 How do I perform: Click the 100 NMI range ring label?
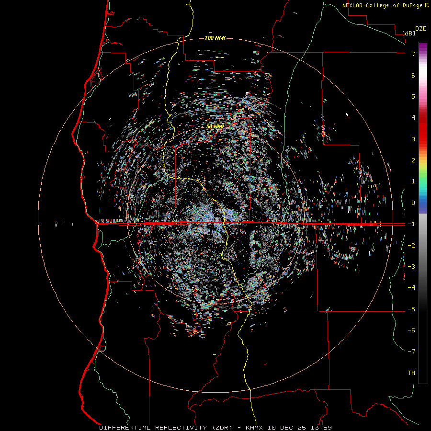pos(215,38)
